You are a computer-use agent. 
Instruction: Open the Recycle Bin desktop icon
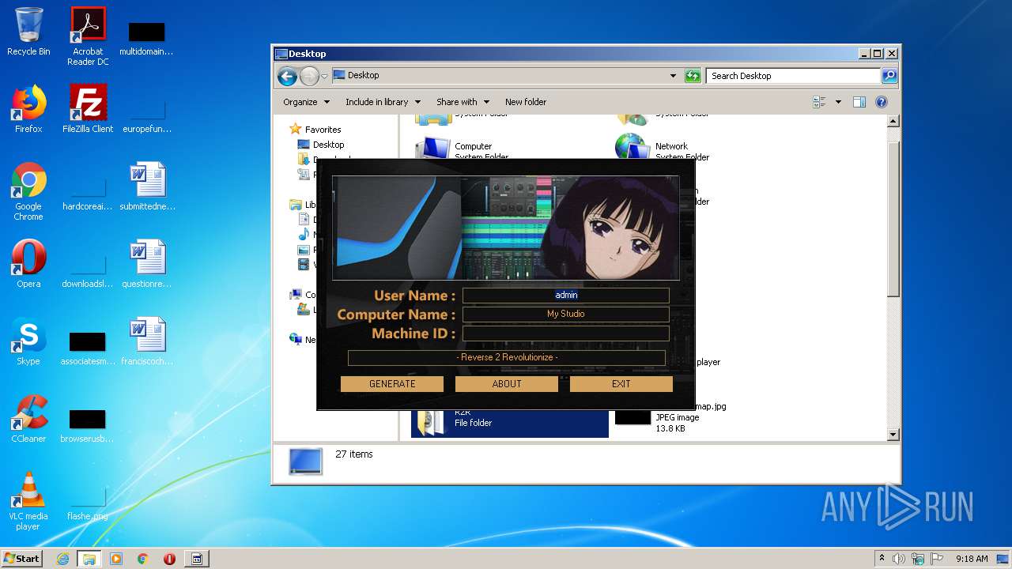pyautogui.click(x=28, y=32)
